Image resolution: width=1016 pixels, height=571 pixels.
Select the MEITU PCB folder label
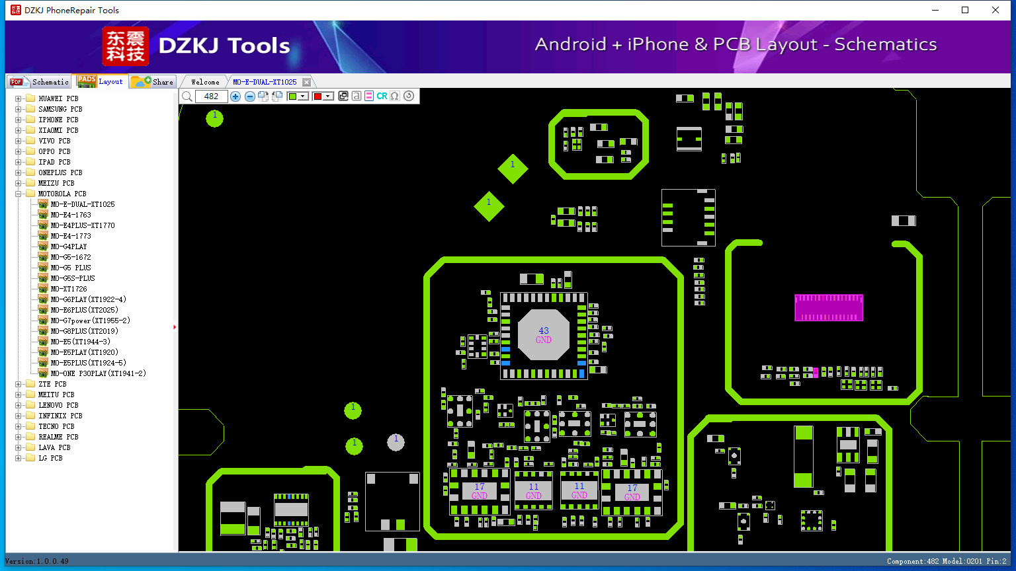click(x=56, y=395)
